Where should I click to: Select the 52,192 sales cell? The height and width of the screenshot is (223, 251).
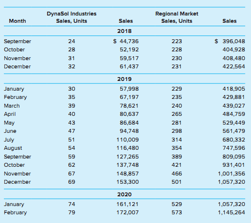129,49
